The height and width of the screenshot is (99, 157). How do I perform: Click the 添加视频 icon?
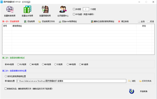(25, 21)
